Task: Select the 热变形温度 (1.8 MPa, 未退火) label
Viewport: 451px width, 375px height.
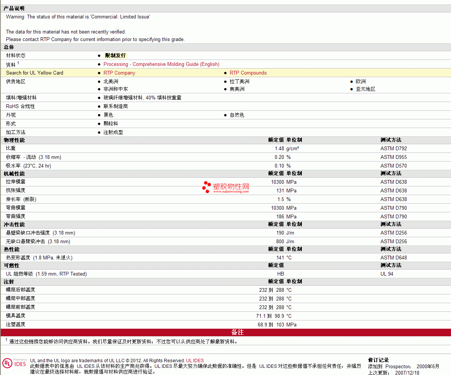Action: [x=39, y=258]
